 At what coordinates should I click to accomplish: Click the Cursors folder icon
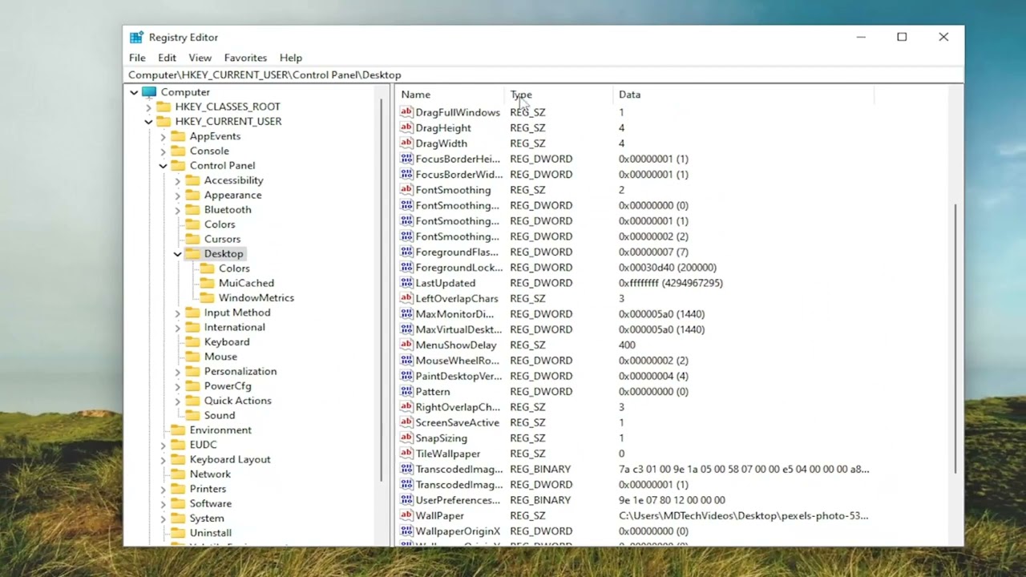coord(192,239)
